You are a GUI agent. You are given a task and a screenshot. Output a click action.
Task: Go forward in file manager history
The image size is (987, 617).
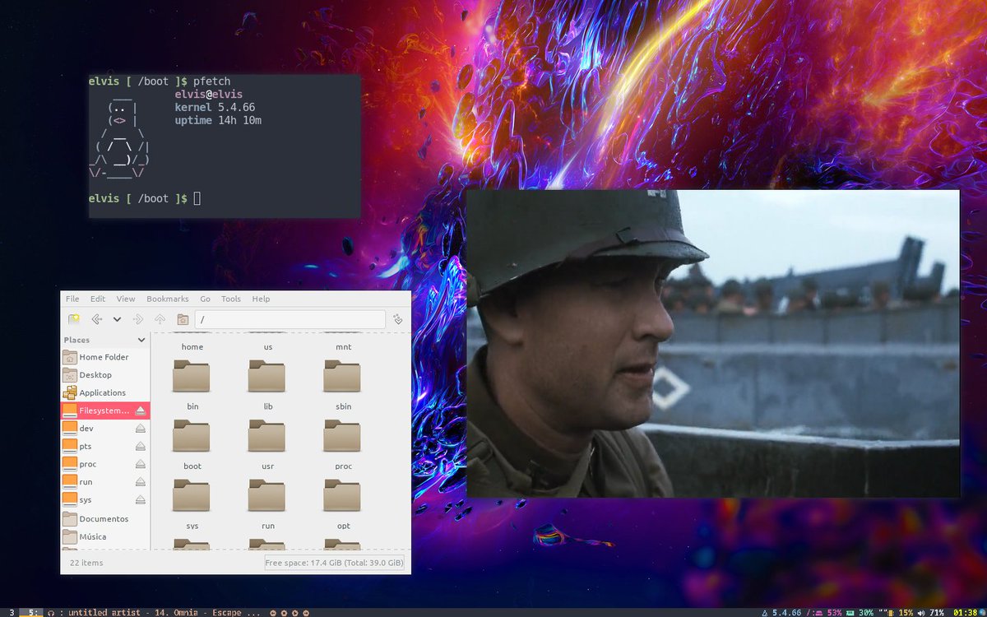tap(138, 319)
